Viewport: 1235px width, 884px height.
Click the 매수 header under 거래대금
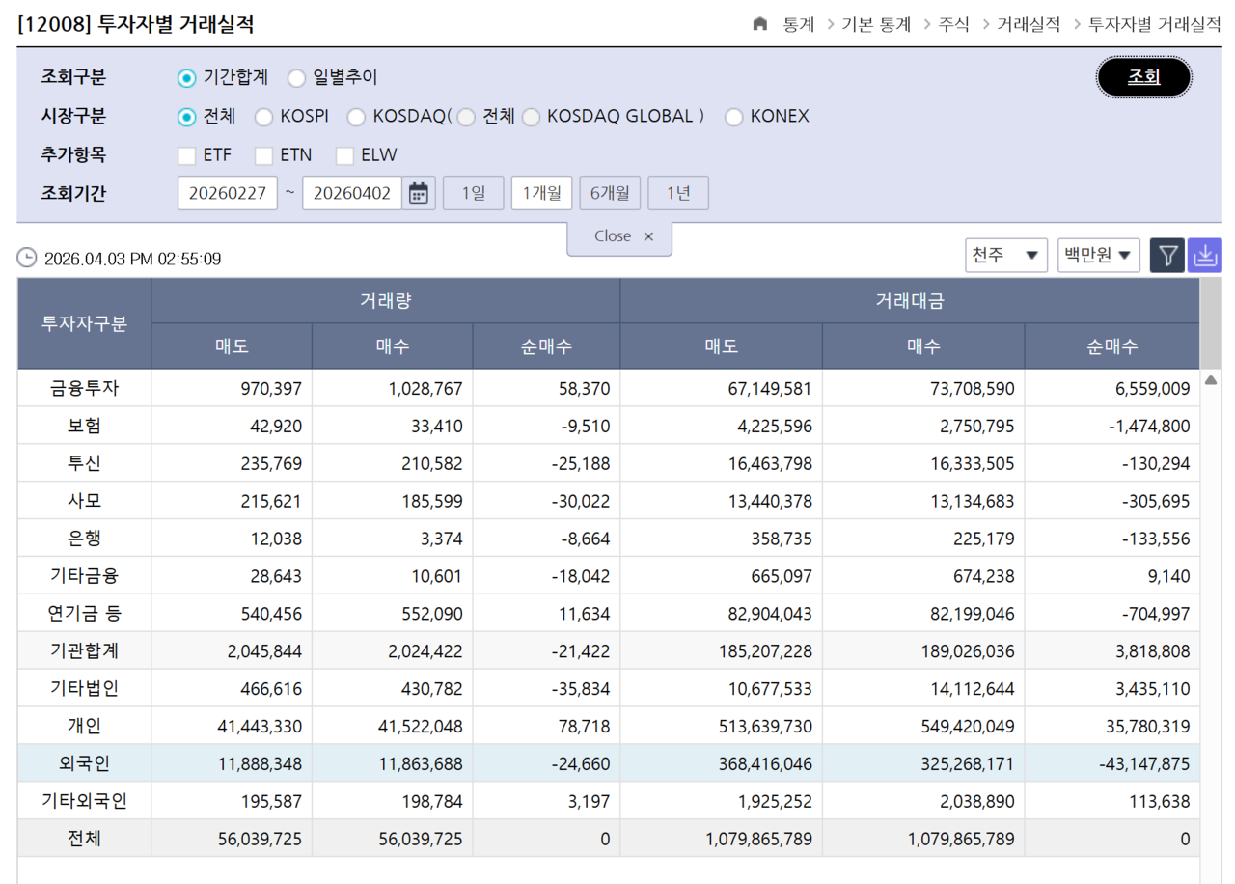click(923, 346)
